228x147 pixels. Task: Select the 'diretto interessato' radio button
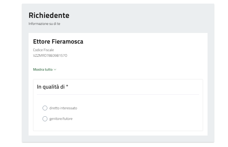point(45,108)
